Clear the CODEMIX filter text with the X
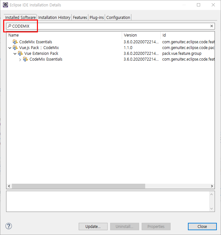Screen dimensions: 221x235 point(212,26)
